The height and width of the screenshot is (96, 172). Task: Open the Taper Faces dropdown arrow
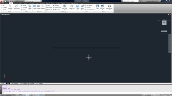pyautogui.click(x=72, y=9)
